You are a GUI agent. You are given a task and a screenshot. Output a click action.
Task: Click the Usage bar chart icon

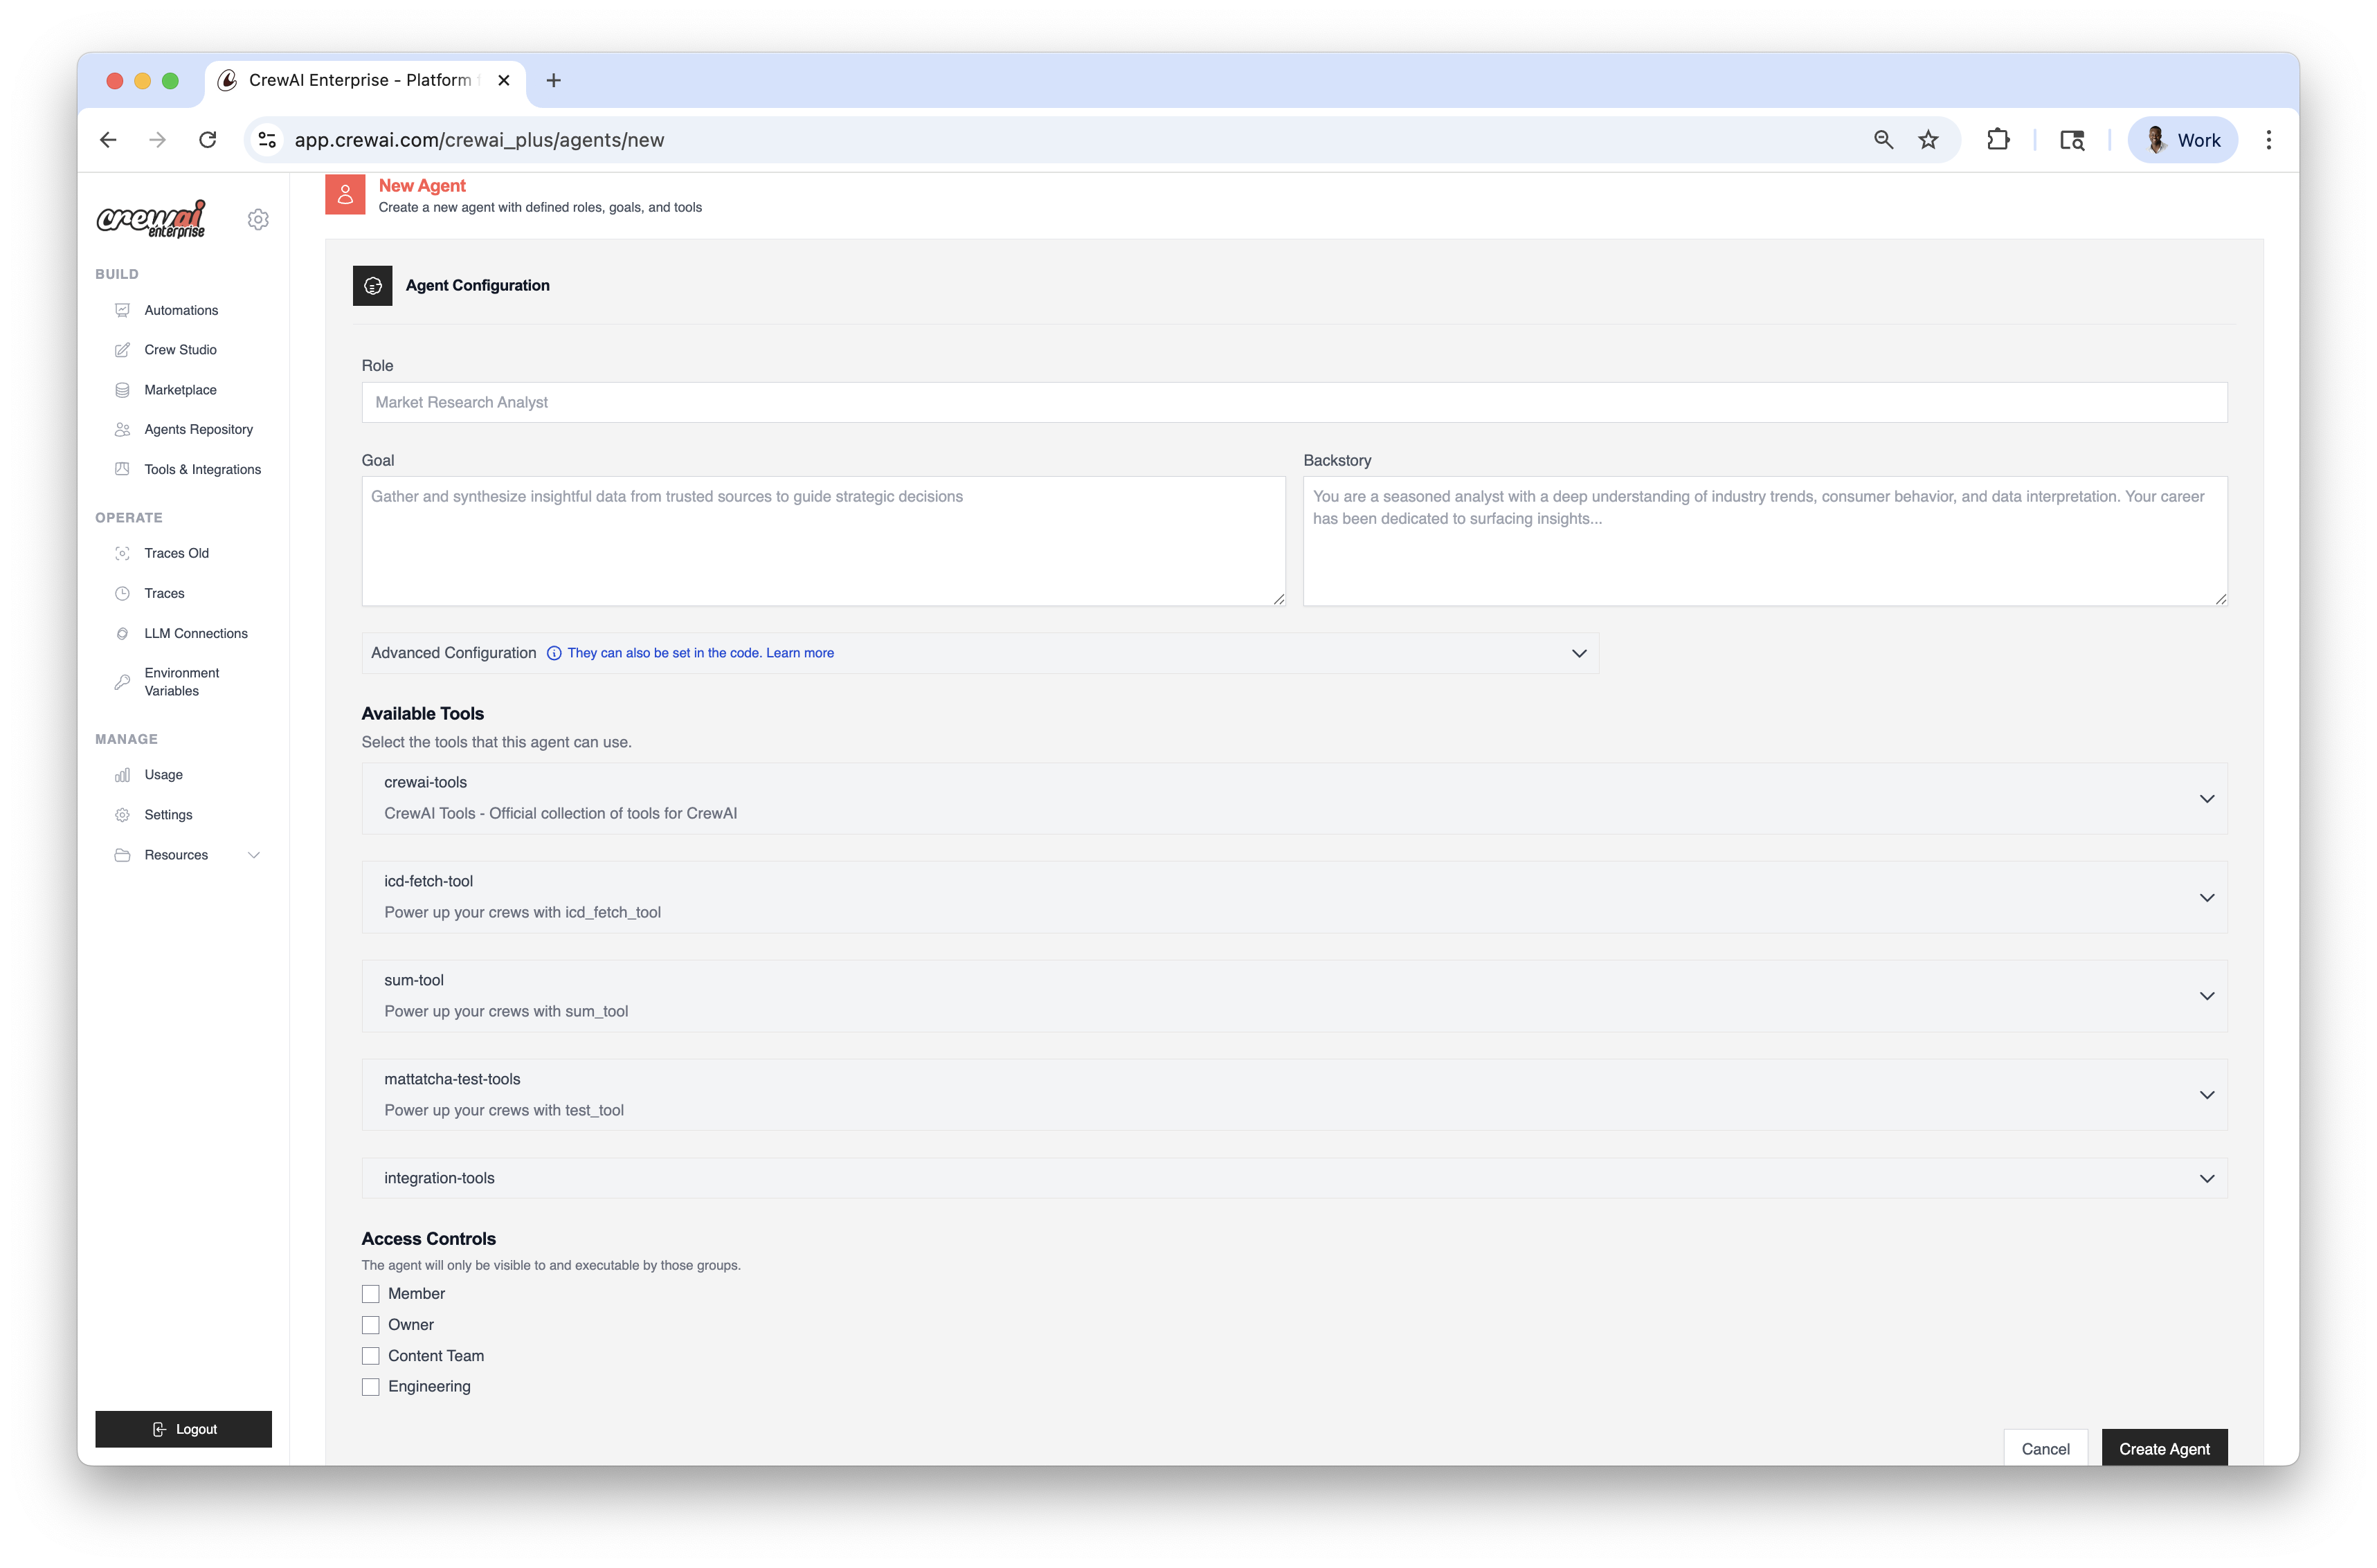pyautogui.click(x=122, y=775)
